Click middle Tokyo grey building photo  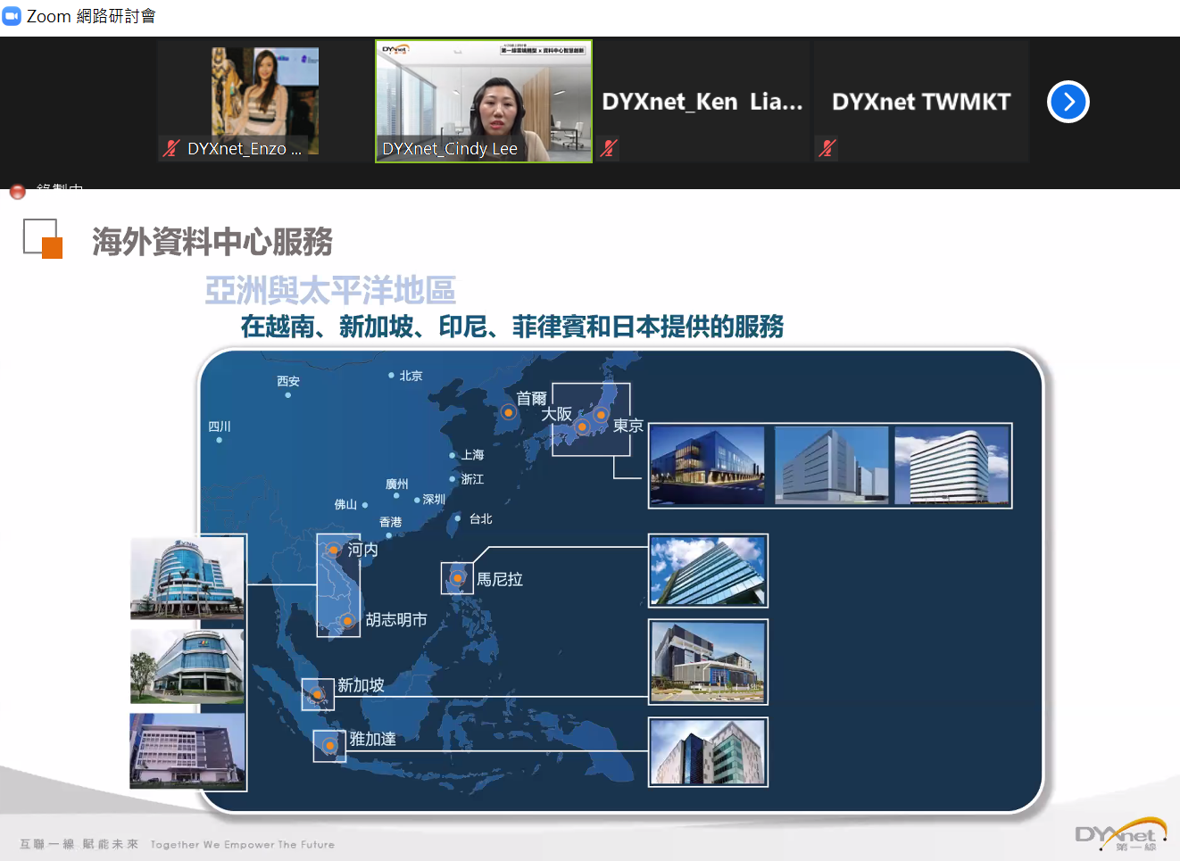(x=831, y=466)
